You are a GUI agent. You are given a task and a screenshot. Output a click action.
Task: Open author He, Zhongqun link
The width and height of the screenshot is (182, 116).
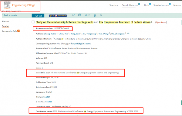click(x=118, y=34)
